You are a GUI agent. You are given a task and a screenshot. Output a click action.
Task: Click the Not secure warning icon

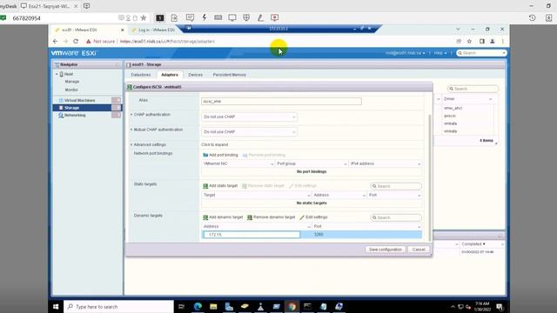point(89,41)
